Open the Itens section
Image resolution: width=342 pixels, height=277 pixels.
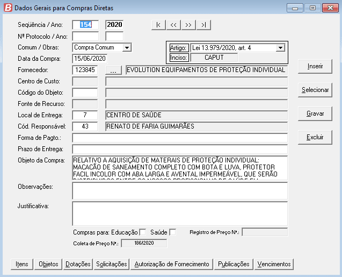coord(22,264)
